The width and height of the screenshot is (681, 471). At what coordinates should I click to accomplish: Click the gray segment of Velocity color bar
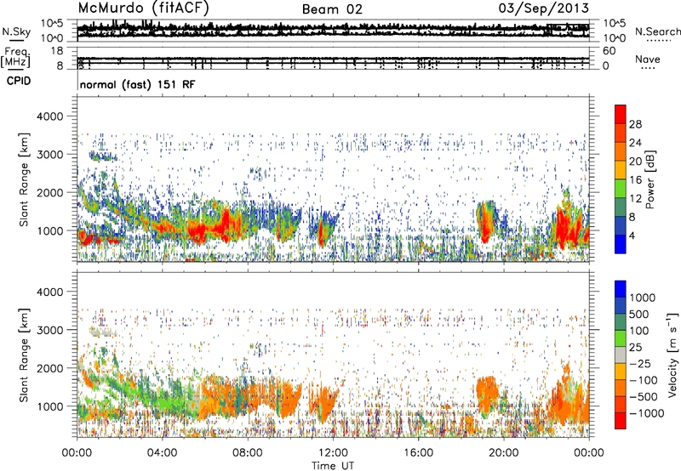(x=621, y=355)
